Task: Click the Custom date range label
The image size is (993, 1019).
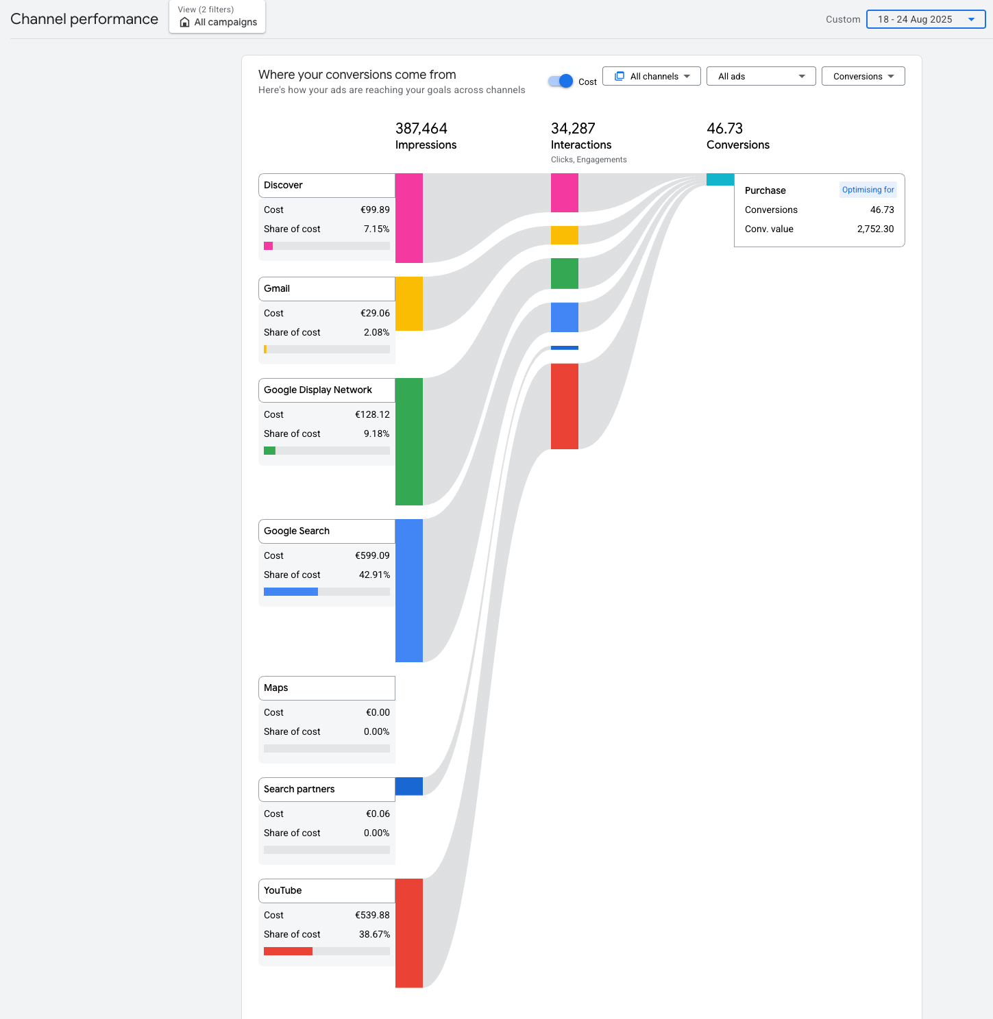Action: tap(843, 19)
